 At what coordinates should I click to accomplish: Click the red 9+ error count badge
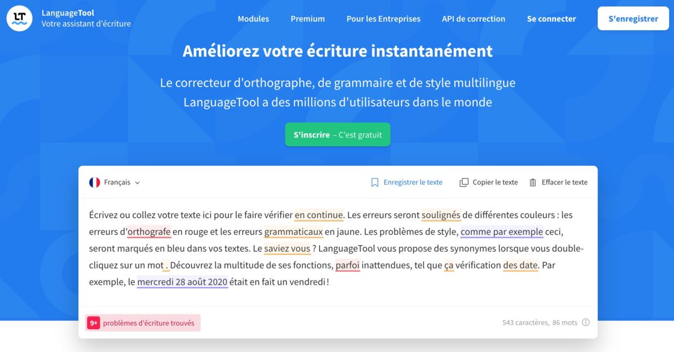(94, 323)
